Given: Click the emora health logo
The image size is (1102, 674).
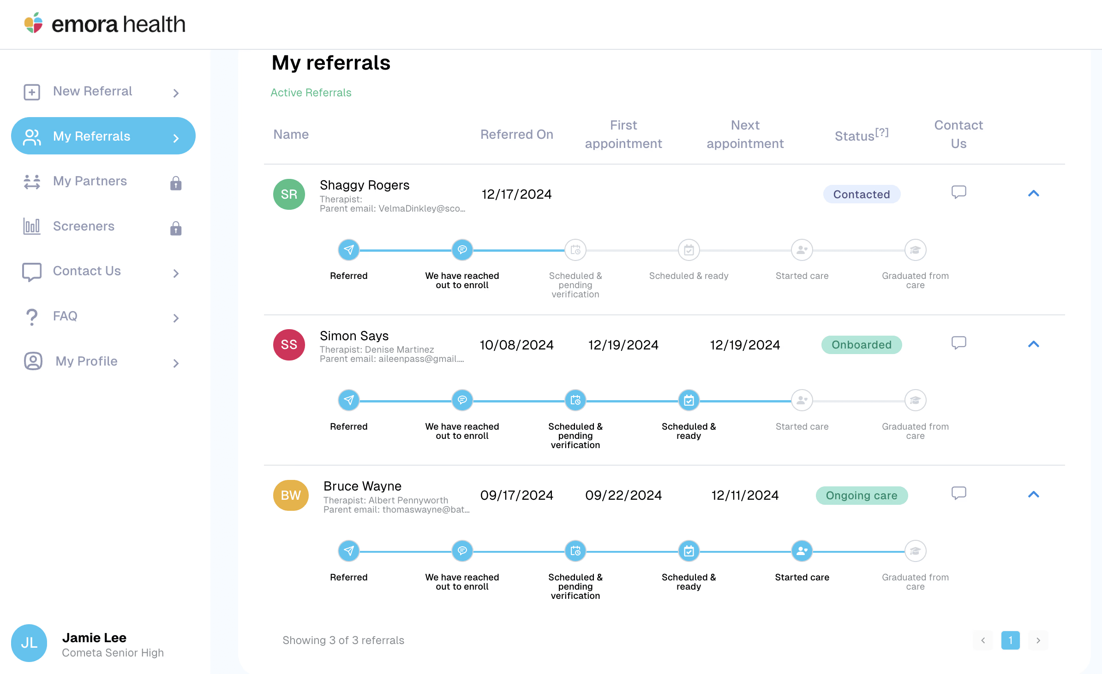Looking at the screenshot, I should [x=105, y=24].
